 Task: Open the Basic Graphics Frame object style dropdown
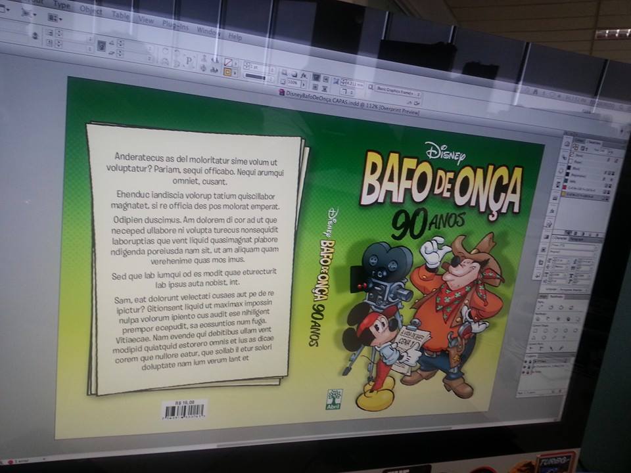[x=398, y=91]
